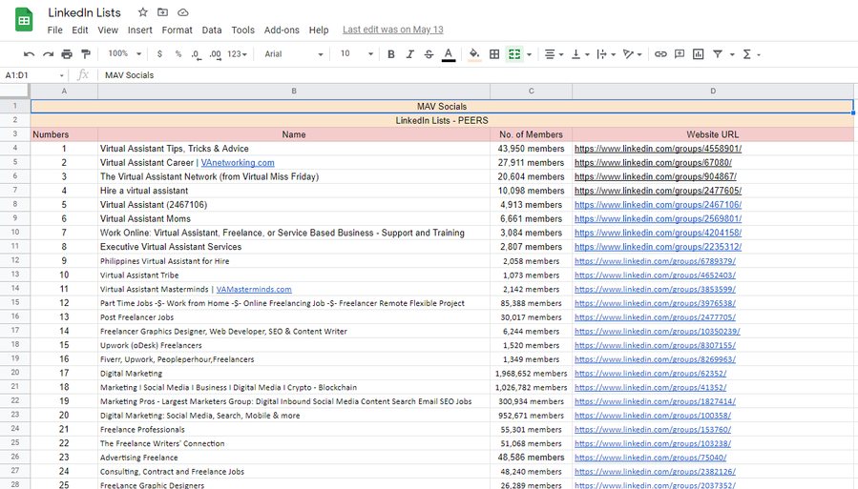This screenshot has width=858, height=489.
Task: Open linkedin groups/2467106 link
Action: click(658, 205)
